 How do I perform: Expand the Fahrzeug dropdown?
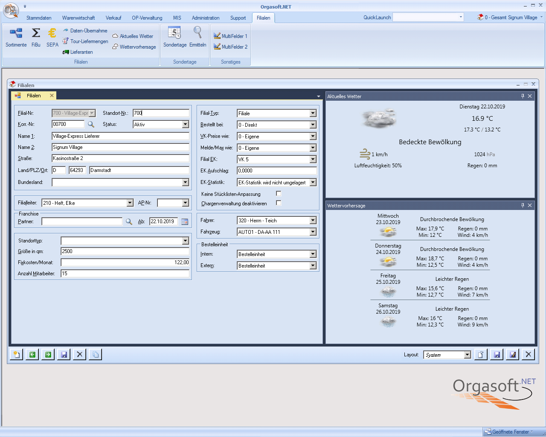click(x=313, y=232)
